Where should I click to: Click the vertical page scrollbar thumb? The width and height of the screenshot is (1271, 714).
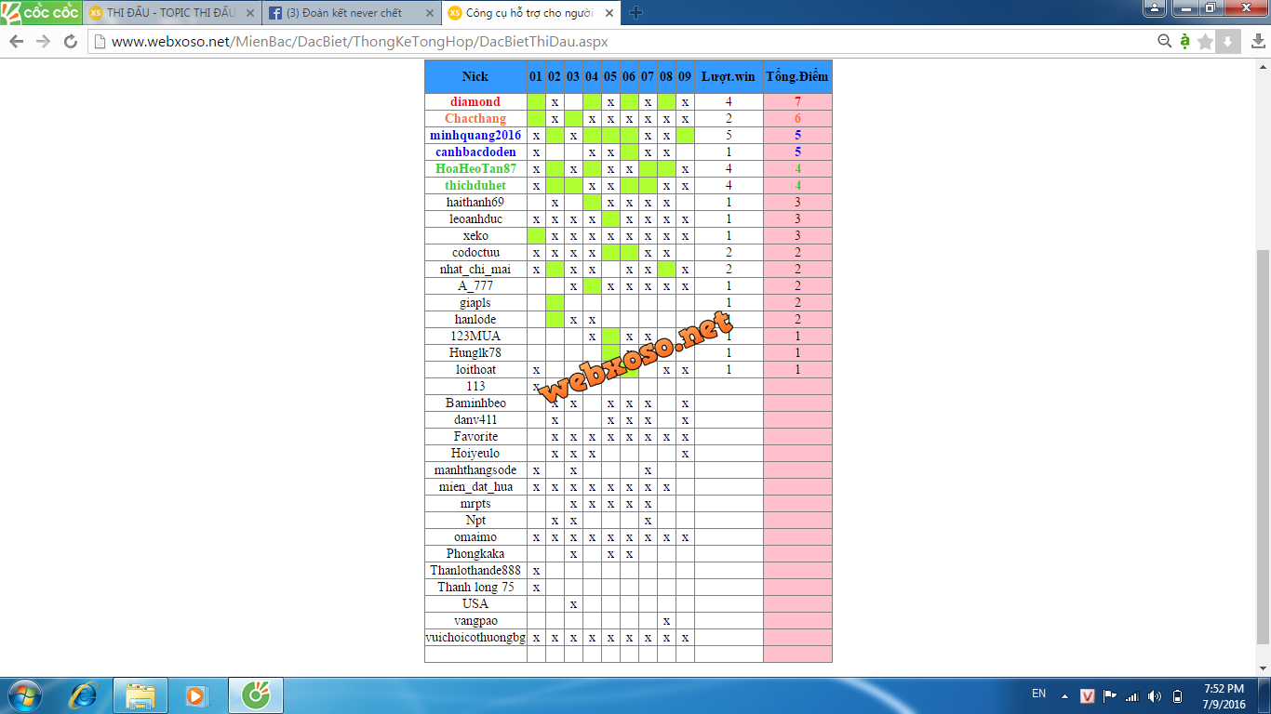coord(1263,447)
